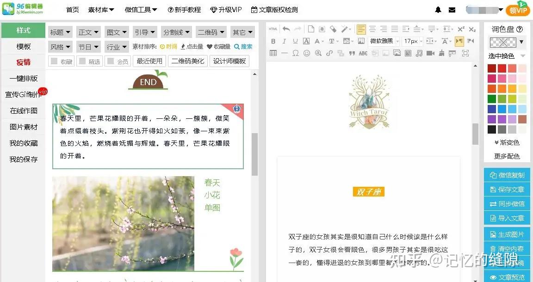Image resolution: width=533 pixels, height=282 pixels.
Task: Toggle fullscreen editor mode
Action: tap(465, 53)
